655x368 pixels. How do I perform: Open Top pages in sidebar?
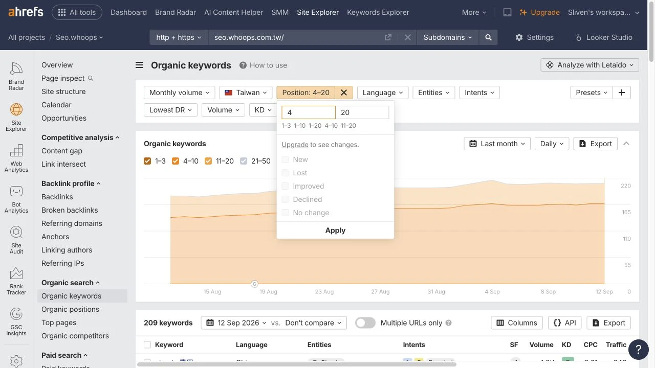point(59,323)
